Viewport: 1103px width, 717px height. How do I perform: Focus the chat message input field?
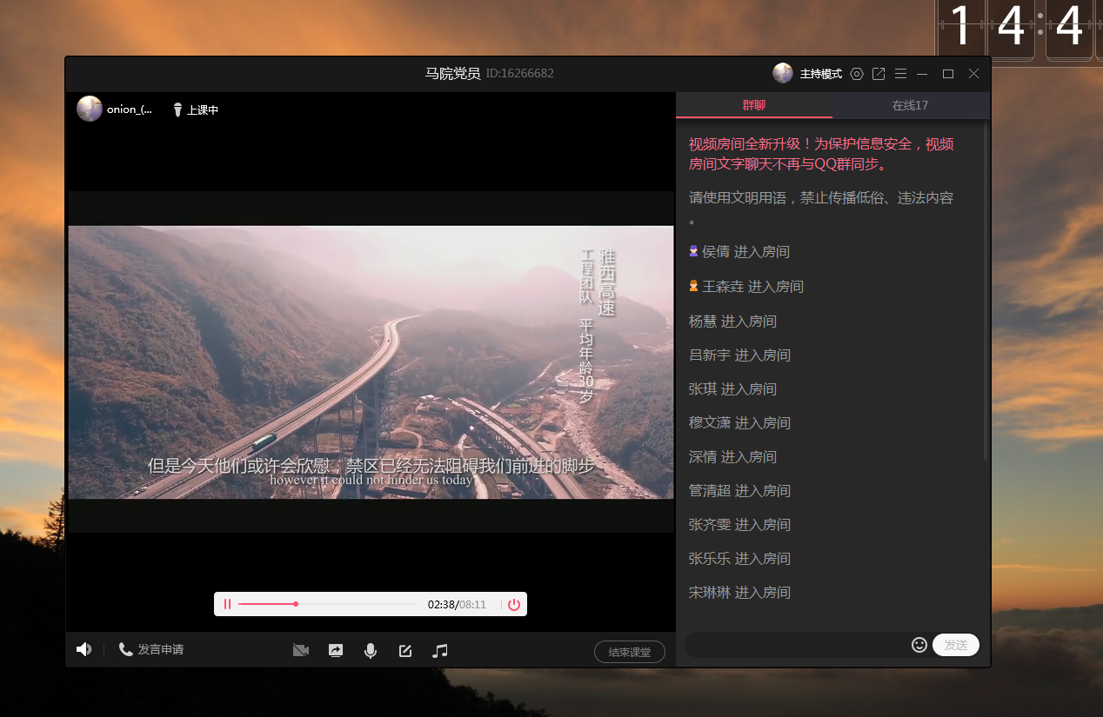coord(796,645)
